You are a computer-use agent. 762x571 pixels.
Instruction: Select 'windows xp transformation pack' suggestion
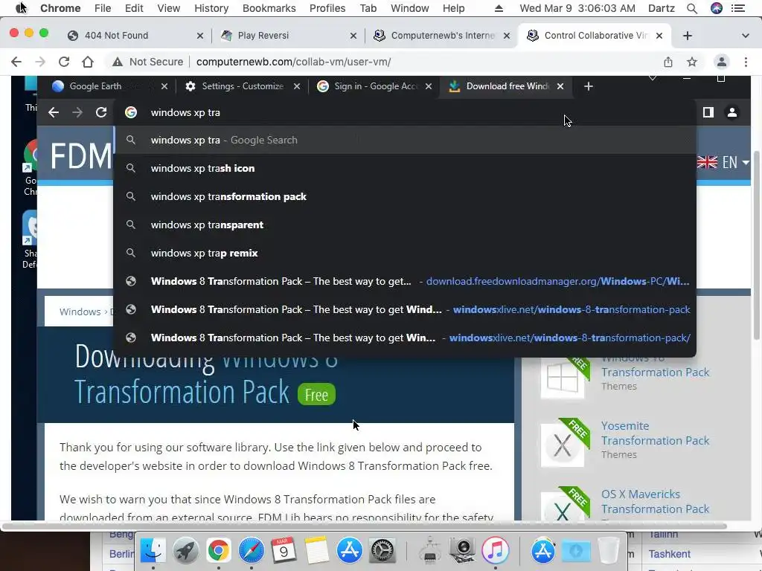click(405, 196)
